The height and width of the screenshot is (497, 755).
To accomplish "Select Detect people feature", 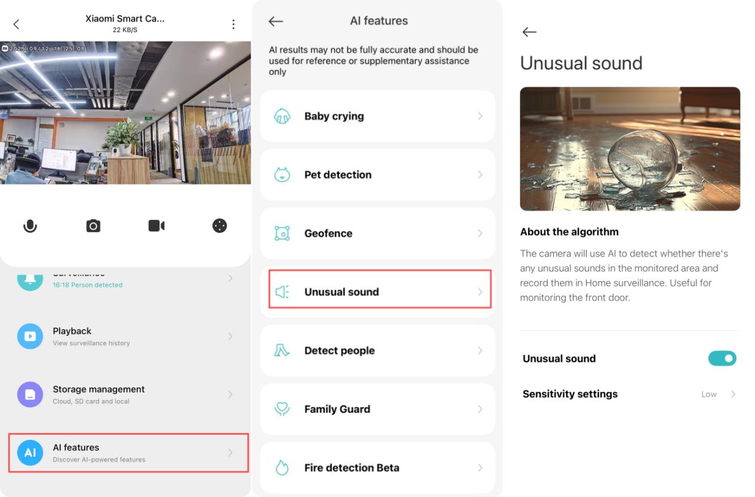I will (378, 351).
